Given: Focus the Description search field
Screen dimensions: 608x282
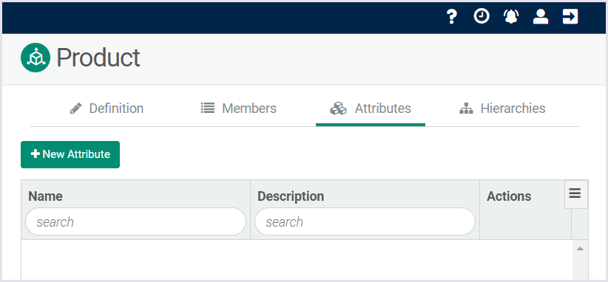Looking at the screenshot, I should coord(365,221).
